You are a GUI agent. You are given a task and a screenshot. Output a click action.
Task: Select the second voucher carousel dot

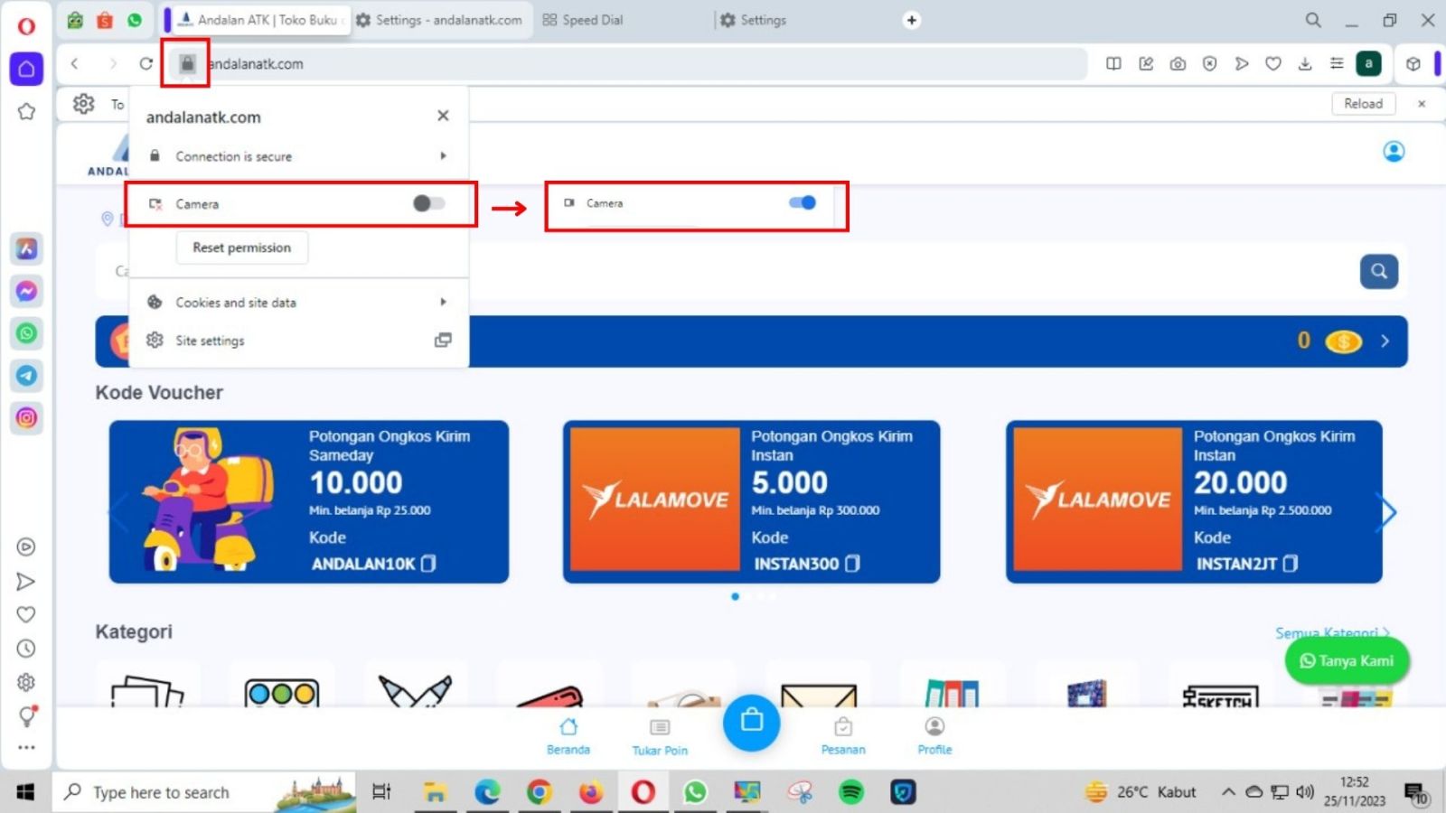click(748, 596)
